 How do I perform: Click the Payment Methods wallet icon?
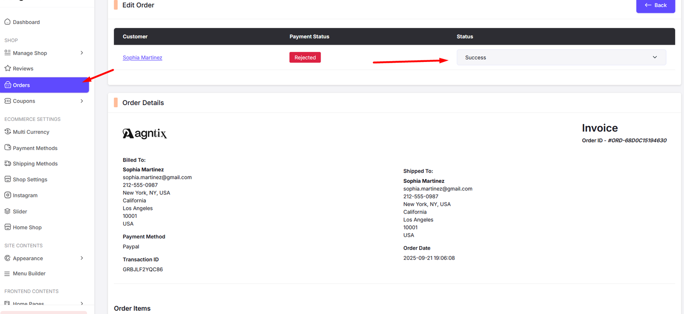(7, 147)
